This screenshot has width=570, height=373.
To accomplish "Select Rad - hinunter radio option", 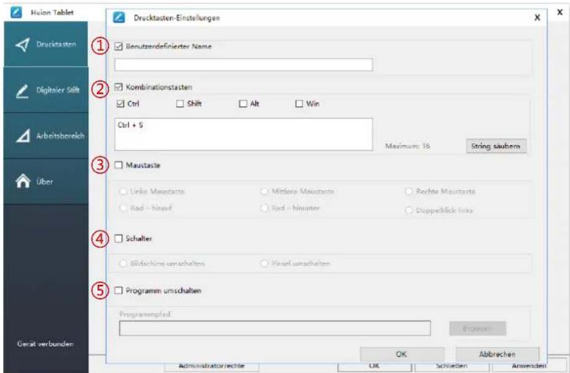I will pyautogui.click(x=264, y=208).
